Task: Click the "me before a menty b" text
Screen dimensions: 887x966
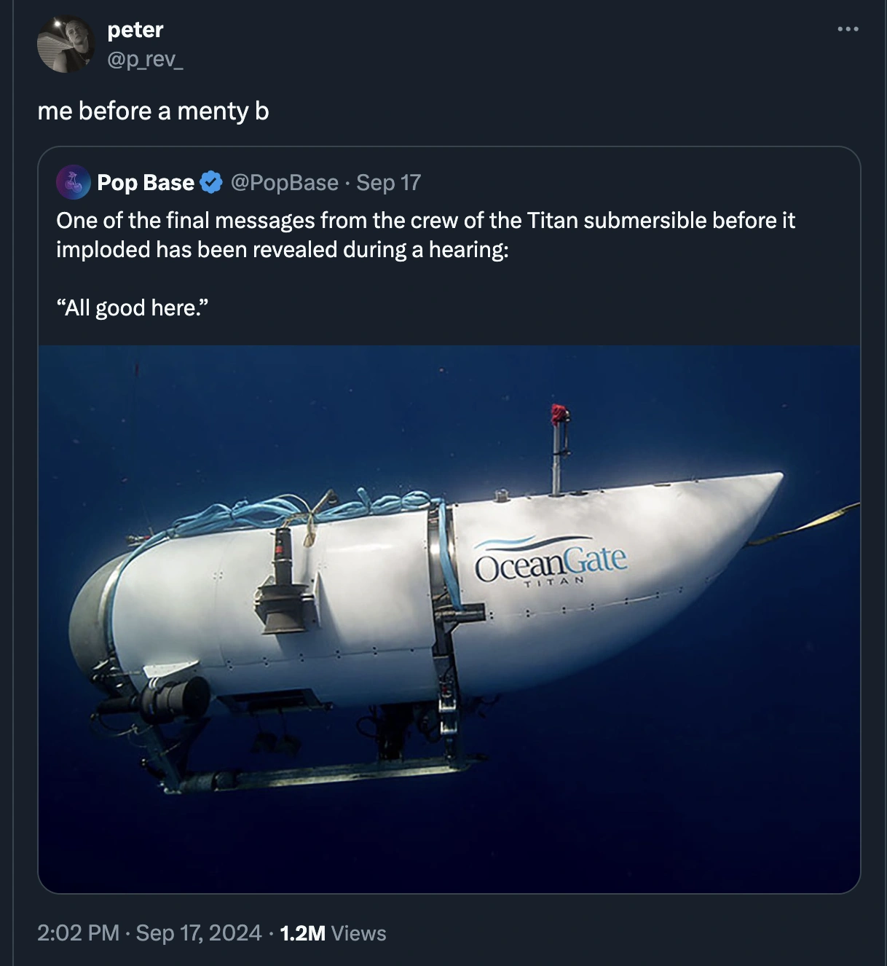Action: coord(154,111)
